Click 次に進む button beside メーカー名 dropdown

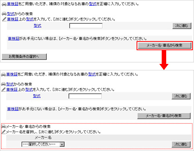(x=181, y=144)
